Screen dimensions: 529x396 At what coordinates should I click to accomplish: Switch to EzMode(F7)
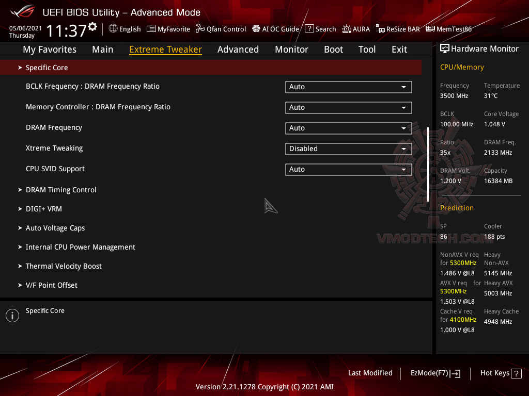[435, 373]
